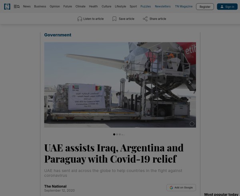Click the article subheading about sending aid
Viewport: 240px width, 196px height.
(113, 173)
